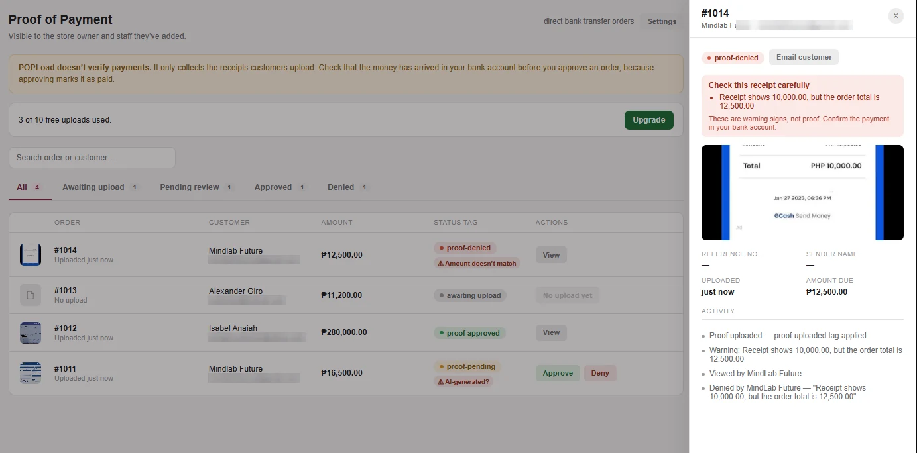Click Email customer button
The width and height of the screenshot is (917, 453).
[804, 57]
